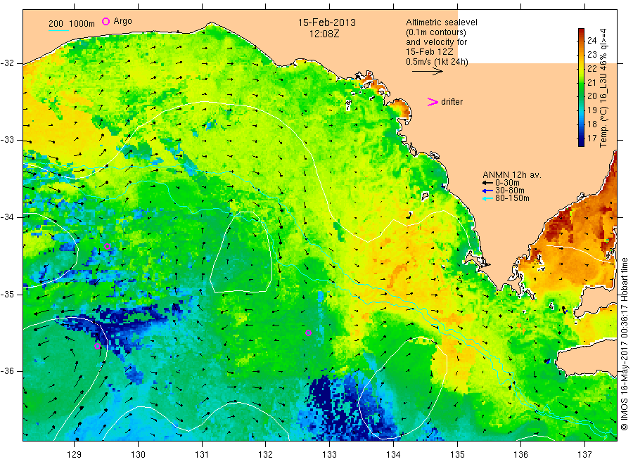Screen dimensions: 633x464
Task: Click the -32 latitude axis label
Action: pos(7,63)
